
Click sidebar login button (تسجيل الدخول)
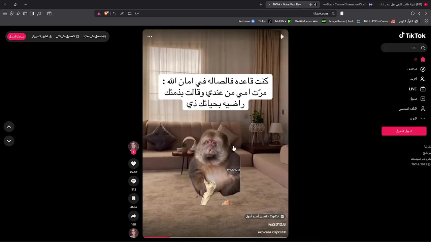coord(404,131)
